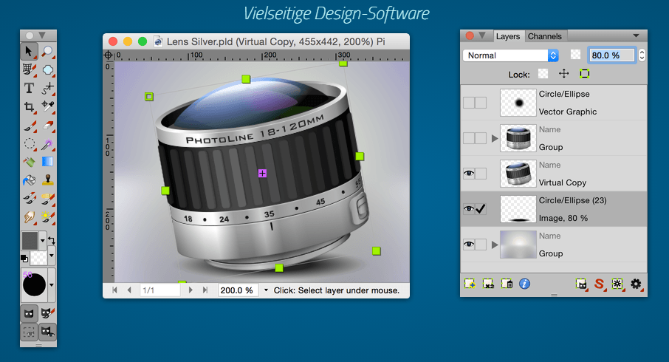Open the foreground color dropdown arrow

coord(43,240)
